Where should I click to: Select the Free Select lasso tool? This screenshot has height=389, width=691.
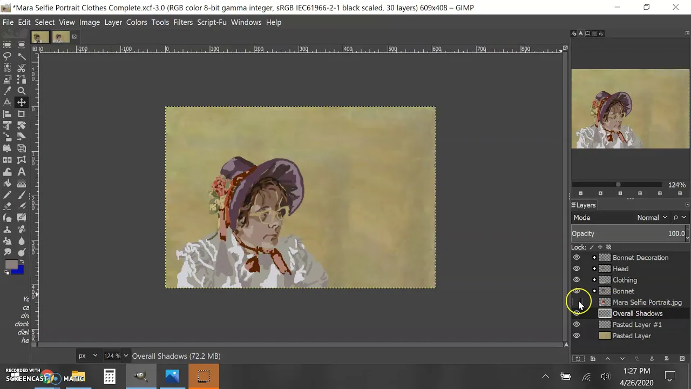[7, 56]
